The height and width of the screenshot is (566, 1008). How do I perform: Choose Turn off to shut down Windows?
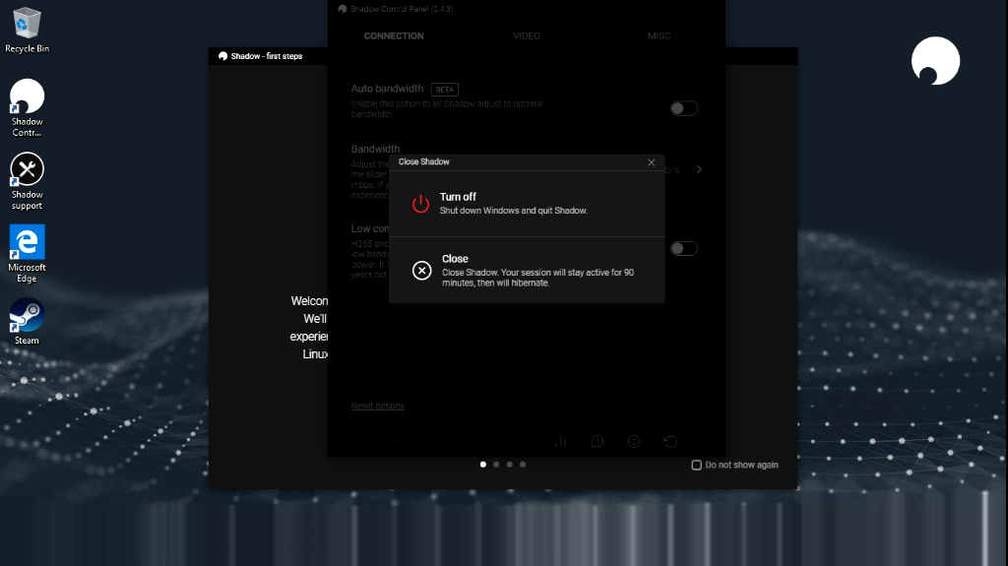(527, 203)
